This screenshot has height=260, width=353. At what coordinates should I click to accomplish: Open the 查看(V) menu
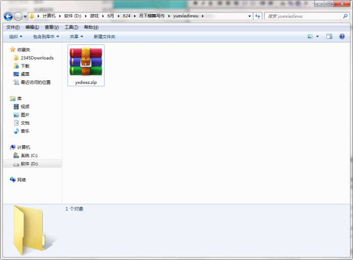(x=52, y=27)
